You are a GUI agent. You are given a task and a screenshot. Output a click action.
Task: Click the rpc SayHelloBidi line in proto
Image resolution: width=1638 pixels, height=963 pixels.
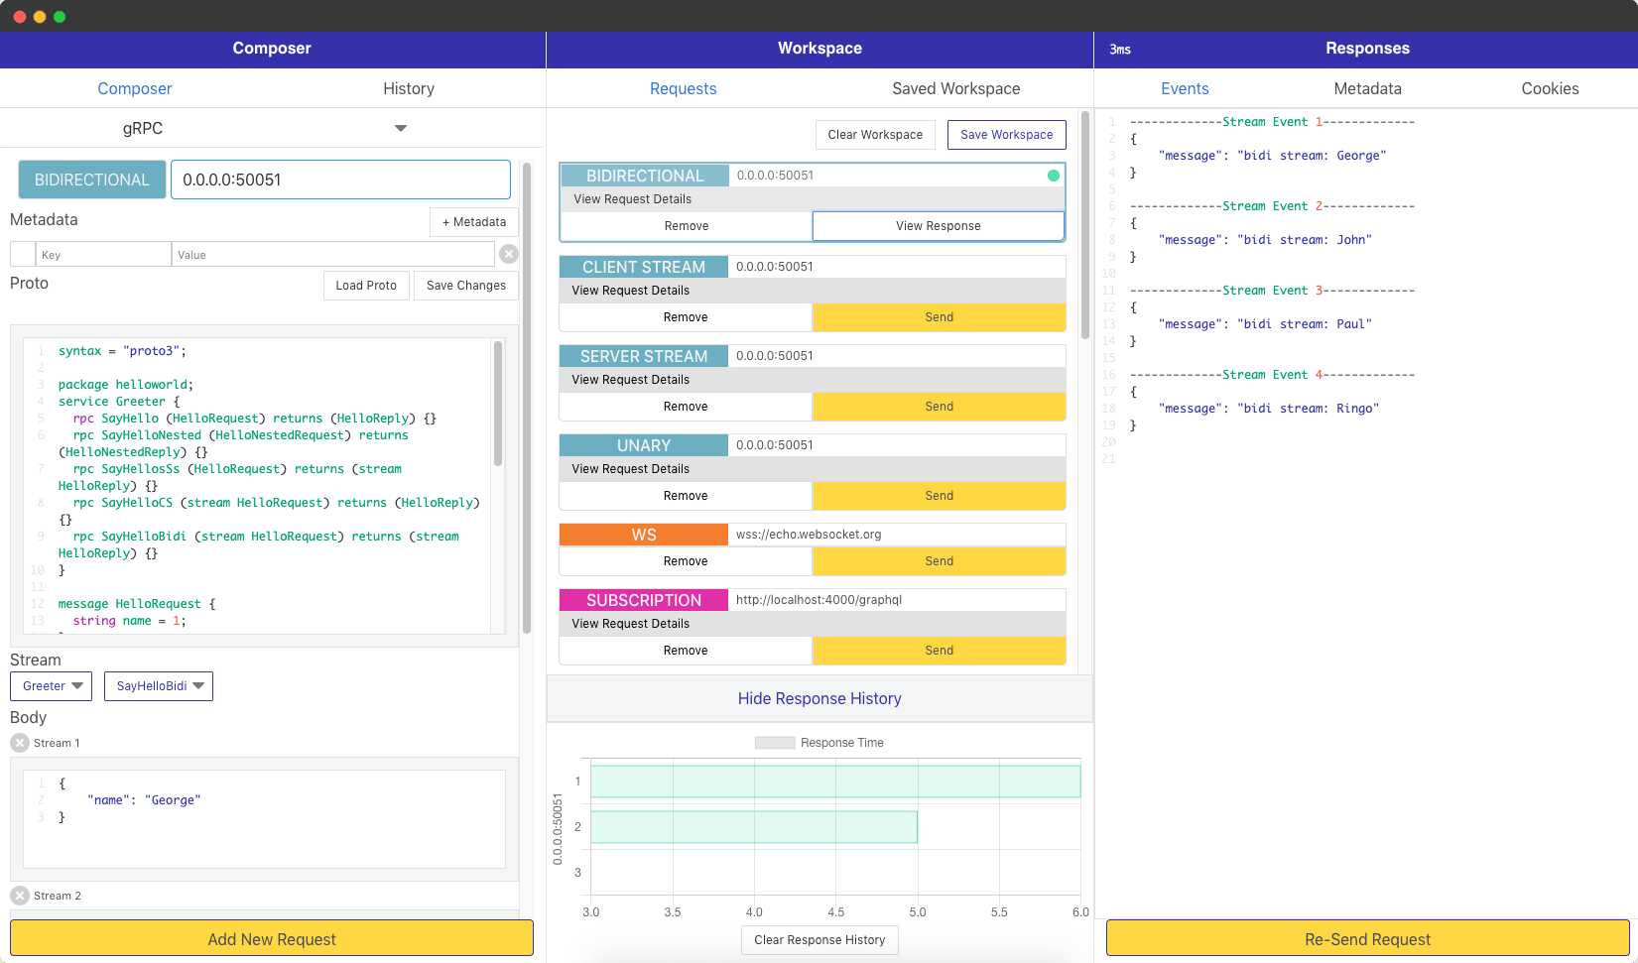point(258,544)
